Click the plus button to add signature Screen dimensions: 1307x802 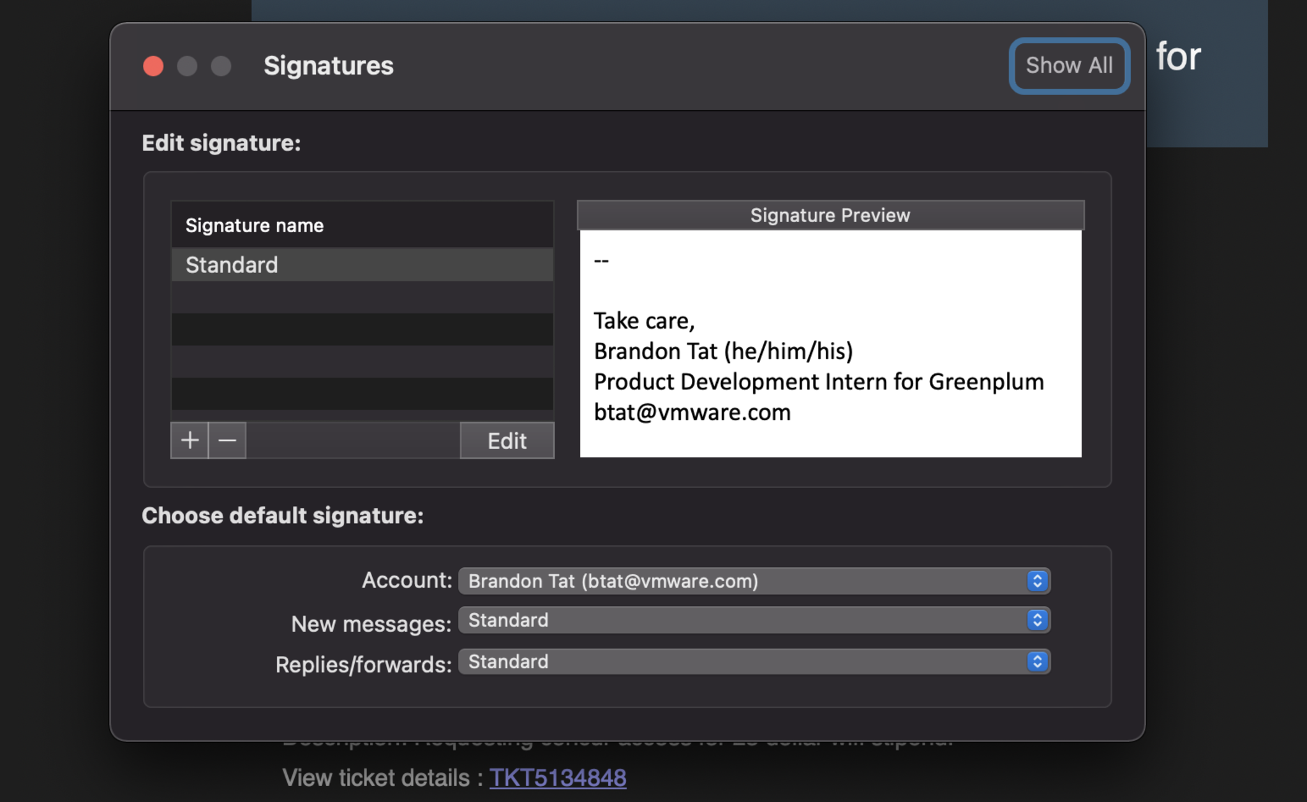point(190,440)
